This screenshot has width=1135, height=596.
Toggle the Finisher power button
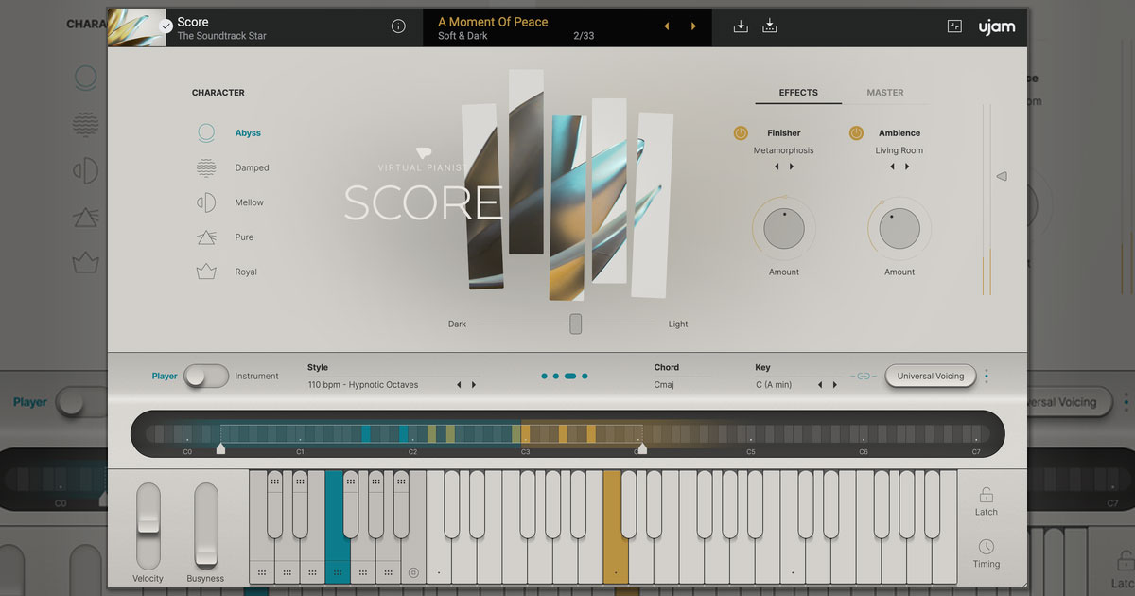[x=741, y=133]
